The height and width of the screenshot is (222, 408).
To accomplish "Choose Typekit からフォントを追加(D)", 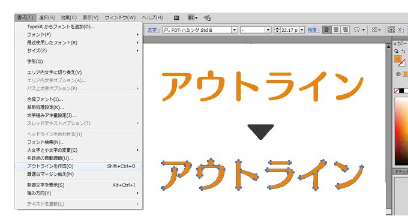I will 79,26.
